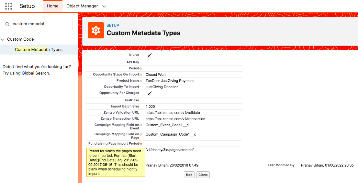
Task: Click the Setup app name label
Action: click(27, 6)
